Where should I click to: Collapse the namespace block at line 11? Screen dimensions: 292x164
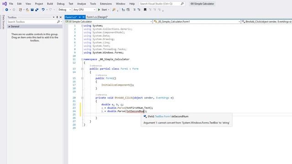click(x=82, y=59)
